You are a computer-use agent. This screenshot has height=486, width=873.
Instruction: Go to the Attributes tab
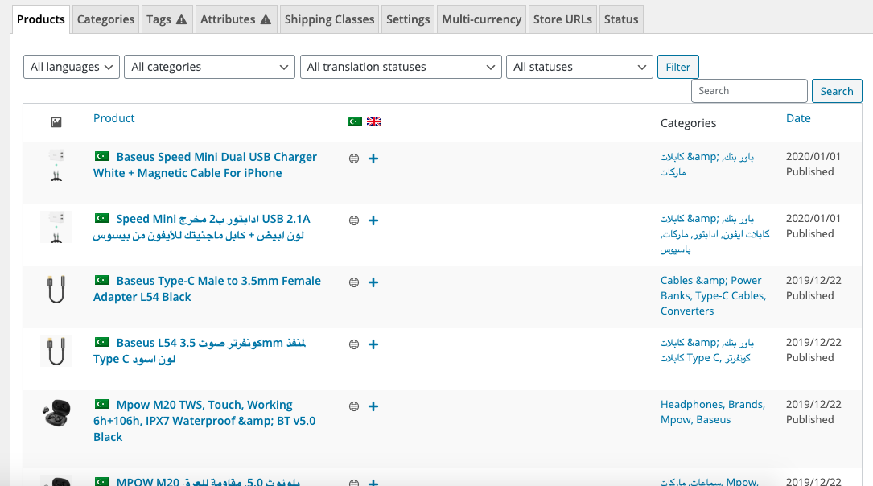point(235,19)
